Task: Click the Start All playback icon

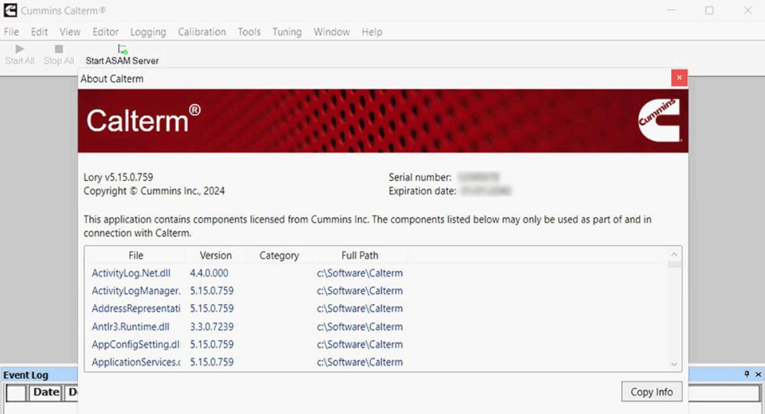Action: coord(19,48)
